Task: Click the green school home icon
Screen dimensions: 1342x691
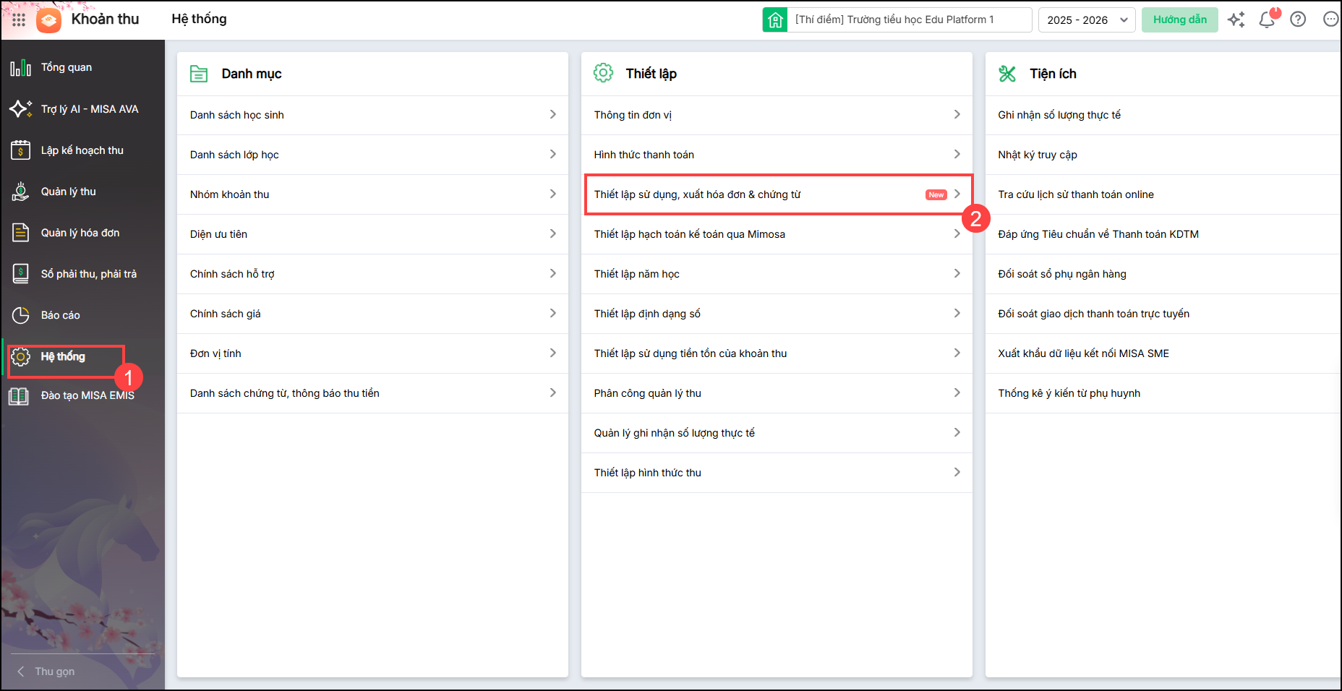Action: tap(775, 20)
